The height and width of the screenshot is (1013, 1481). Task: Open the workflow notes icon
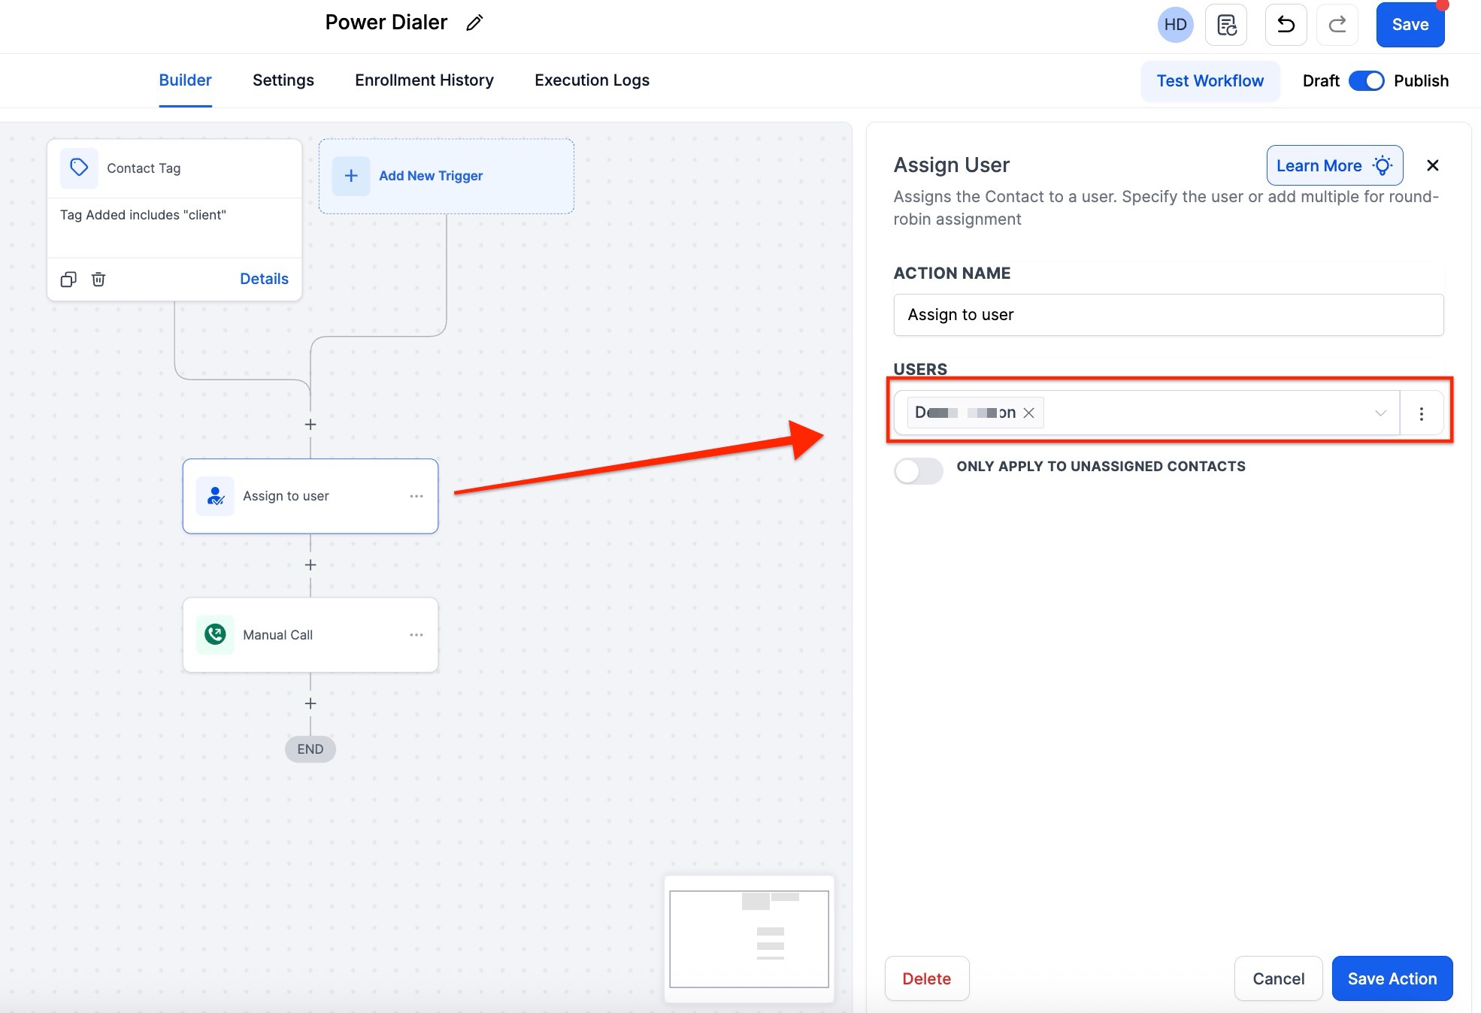[1226, 25]
